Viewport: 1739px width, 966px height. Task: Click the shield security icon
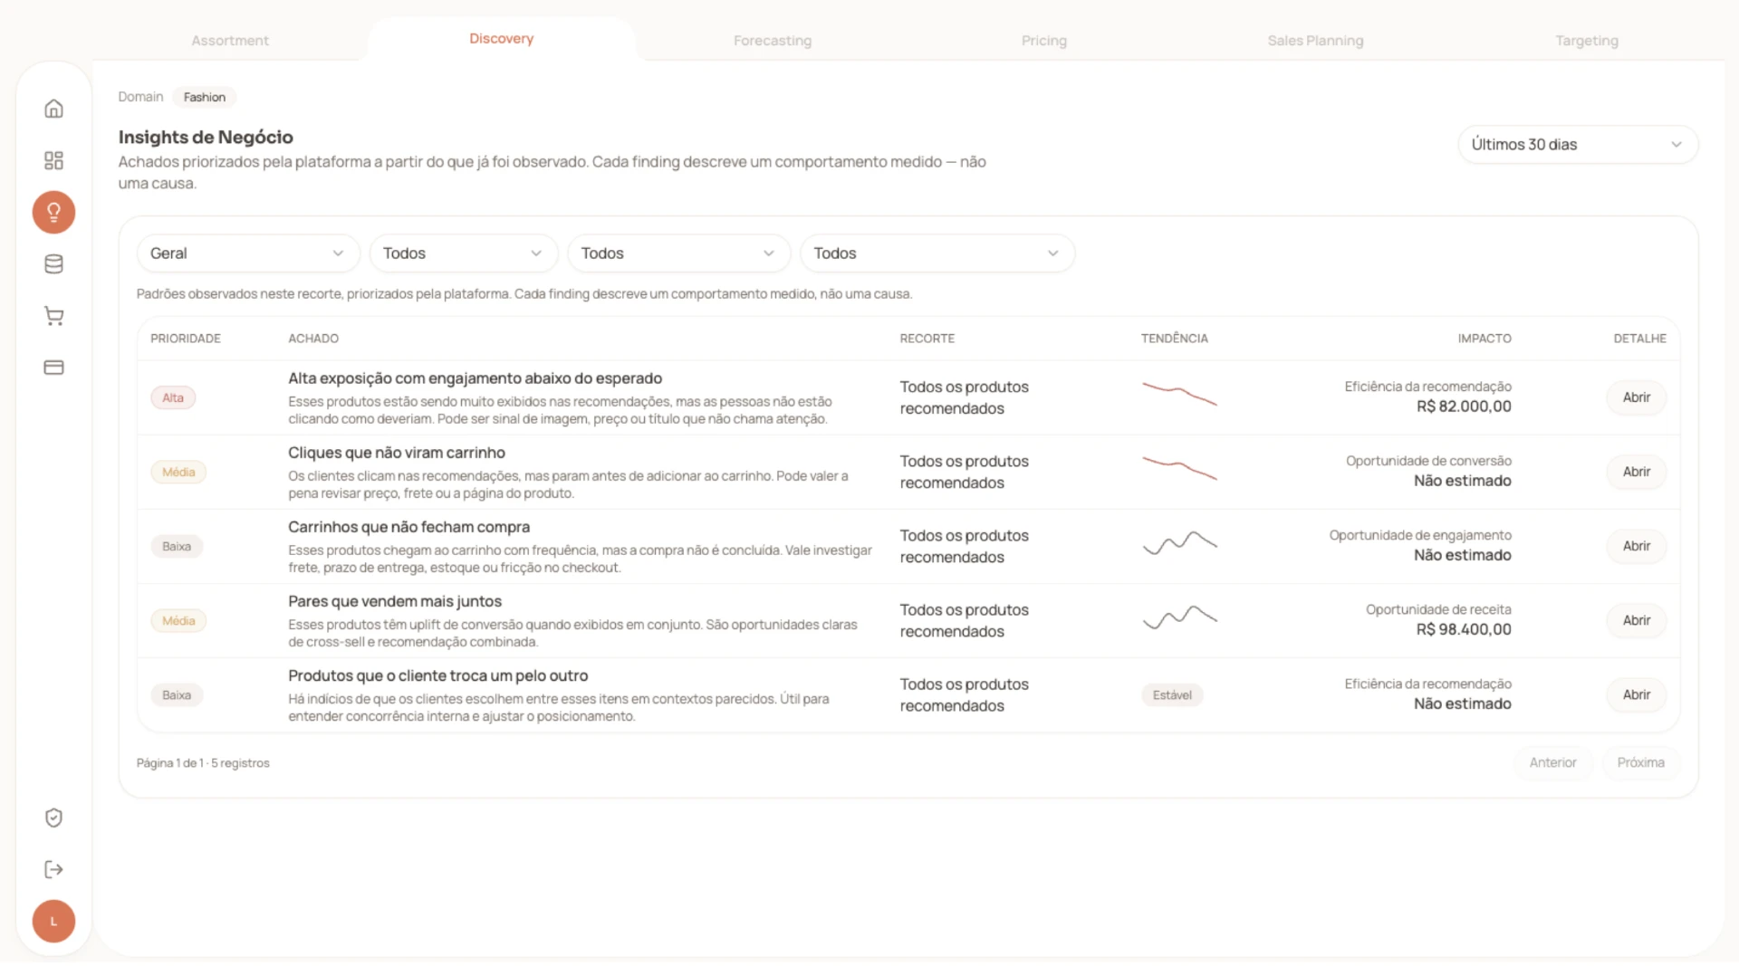(53, 818)
